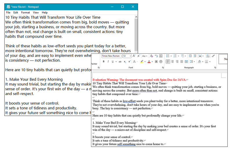
Task: Apply bullet list
Action: (x=168, y=56)
